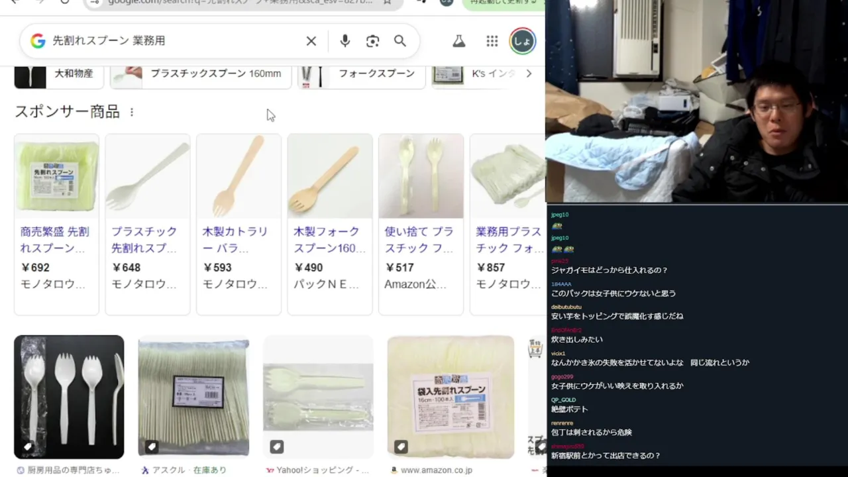848x477 pixels.
Task: Open 商売繁盛 先割れスプーン product link
Action: [55, 240]
